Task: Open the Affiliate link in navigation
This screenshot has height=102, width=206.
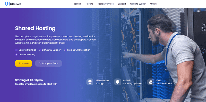Action: (154, 4)
